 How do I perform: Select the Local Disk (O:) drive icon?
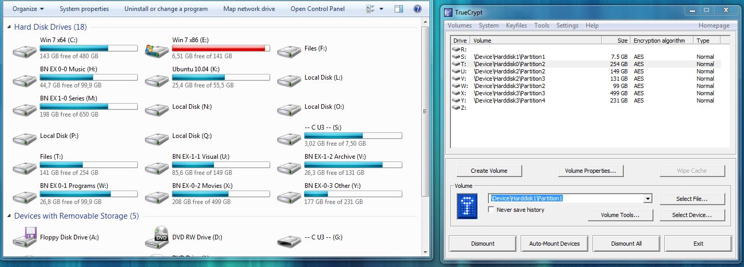coord(288,109)
